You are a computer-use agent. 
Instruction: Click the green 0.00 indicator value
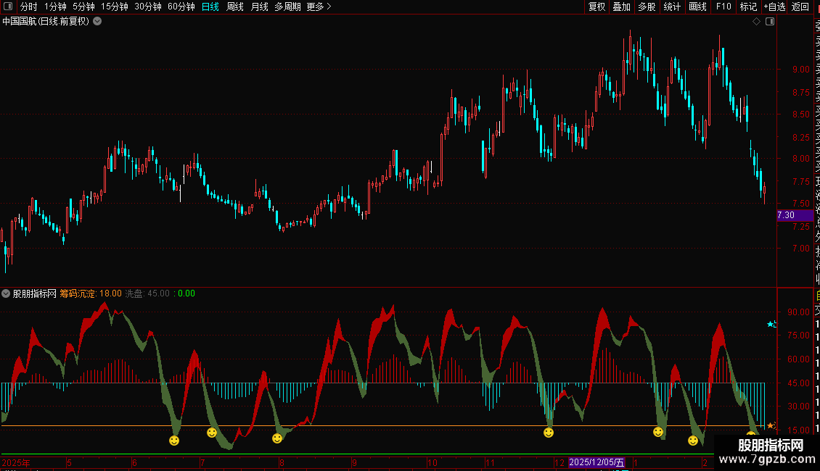pos(186,293)
